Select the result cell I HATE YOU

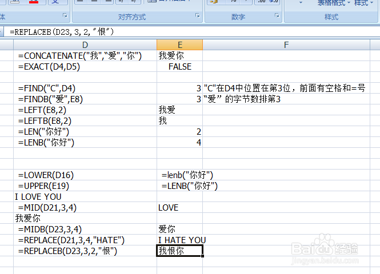click(179, 240)
